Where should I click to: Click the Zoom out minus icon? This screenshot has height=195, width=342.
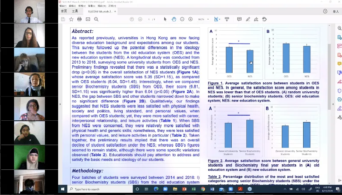pos(182,19)
